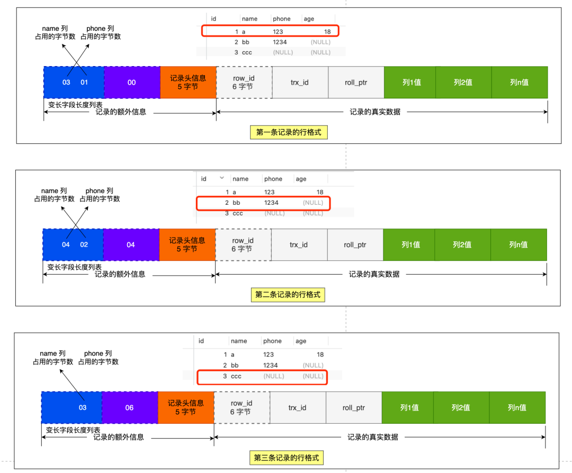Click highlighted row '3 ccc' in third table
The image size is (572, 473).
pos(262,377)
